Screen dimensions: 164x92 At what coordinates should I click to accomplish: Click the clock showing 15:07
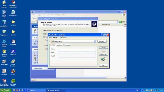point(162,90)
